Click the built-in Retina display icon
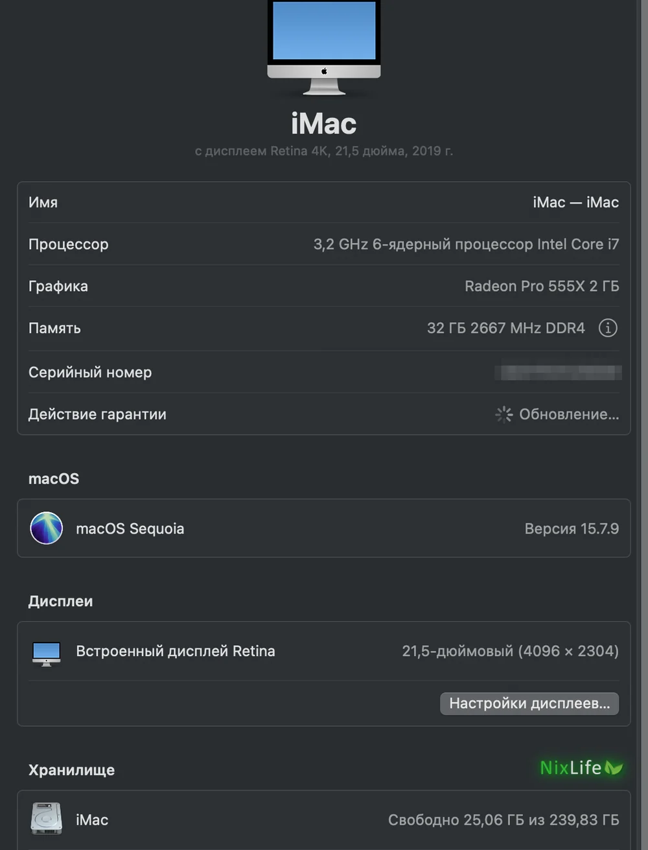The width and height of the screenshot is (648, 850). coord(47,653)
